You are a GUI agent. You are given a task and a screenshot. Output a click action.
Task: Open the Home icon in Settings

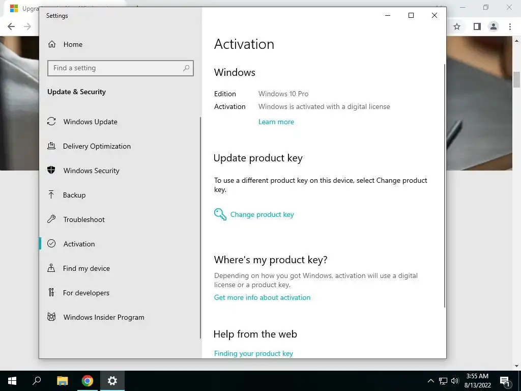click(52, 44)
